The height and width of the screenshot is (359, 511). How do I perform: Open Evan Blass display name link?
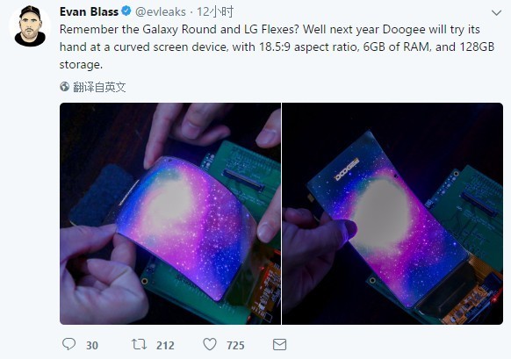[89, 11]
